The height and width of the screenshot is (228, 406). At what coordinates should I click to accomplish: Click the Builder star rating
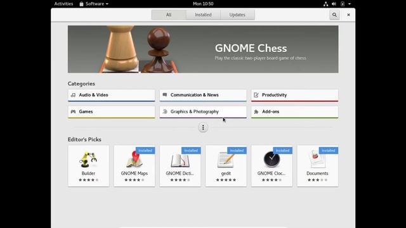88,180
